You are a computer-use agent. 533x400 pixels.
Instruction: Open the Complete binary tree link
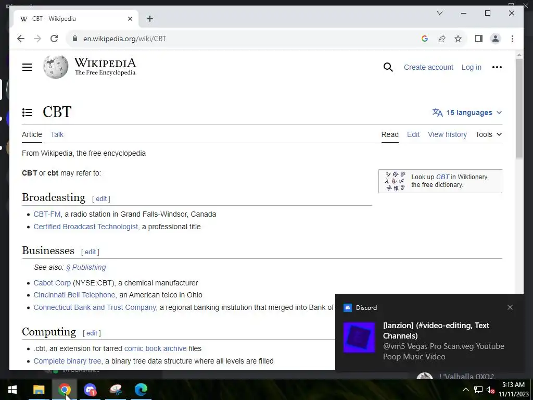(x=67, y=361)
